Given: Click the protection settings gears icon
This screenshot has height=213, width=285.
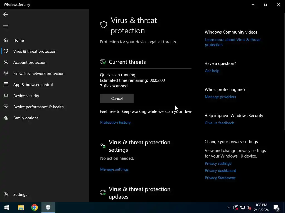Looking at the screenshot, I should tap(103, 145).
